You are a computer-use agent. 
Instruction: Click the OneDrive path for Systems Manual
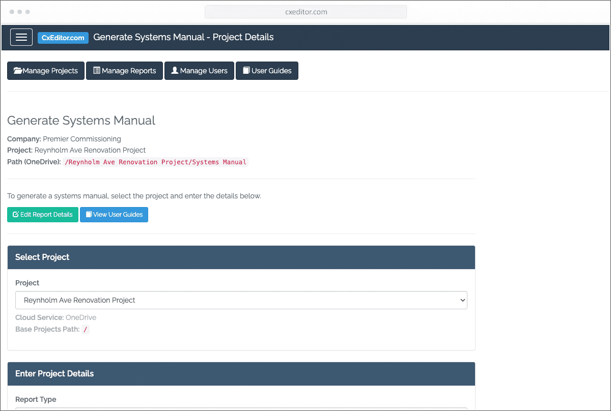tap(155, 162)
